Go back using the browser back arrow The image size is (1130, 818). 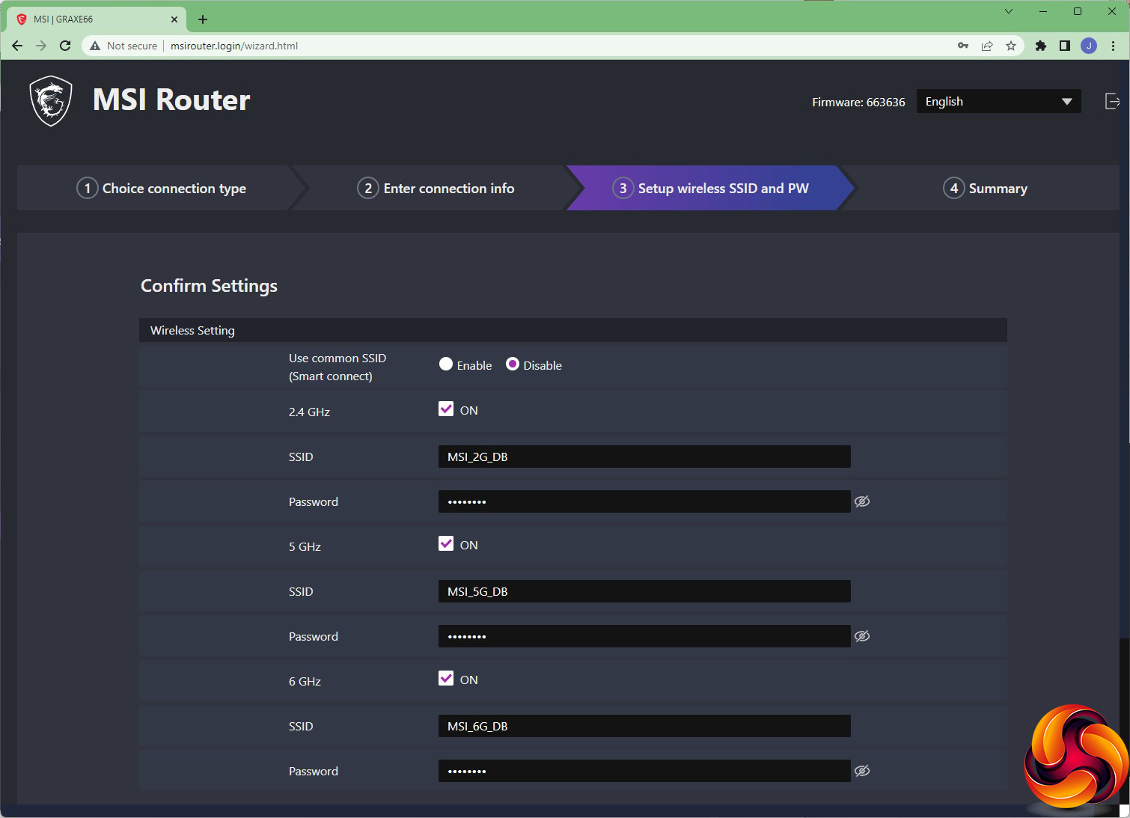point(17,46)
